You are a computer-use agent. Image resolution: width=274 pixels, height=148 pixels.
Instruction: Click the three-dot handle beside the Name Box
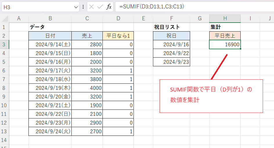83,7
